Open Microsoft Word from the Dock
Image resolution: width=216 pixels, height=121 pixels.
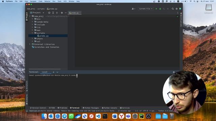(115, 116)
